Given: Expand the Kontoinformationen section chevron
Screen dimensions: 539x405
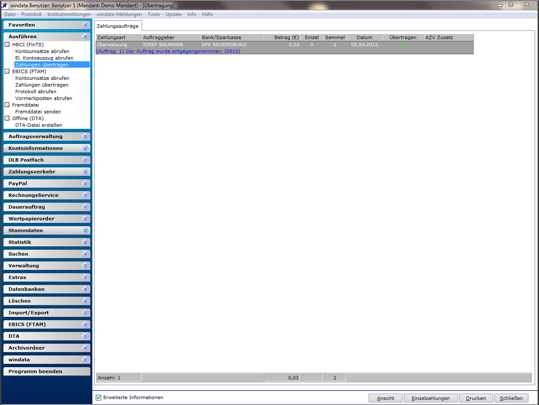Looking at the screenshot, I should [85, 148].
